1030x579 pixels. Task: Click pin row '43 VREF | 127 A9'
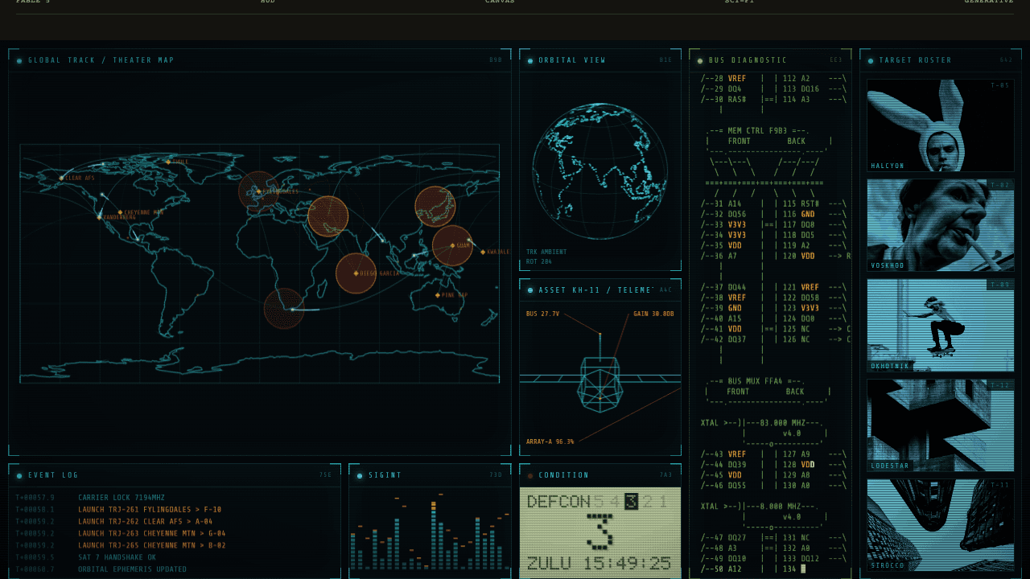tap(773, 454)
